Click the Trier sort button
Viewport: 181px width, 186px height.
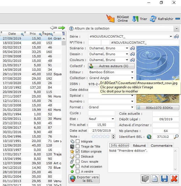[x=140, y=19]
